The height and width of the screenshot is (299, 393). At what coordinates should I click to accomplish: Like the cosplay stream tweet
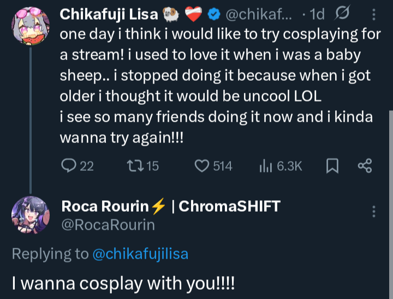[204, 166]
